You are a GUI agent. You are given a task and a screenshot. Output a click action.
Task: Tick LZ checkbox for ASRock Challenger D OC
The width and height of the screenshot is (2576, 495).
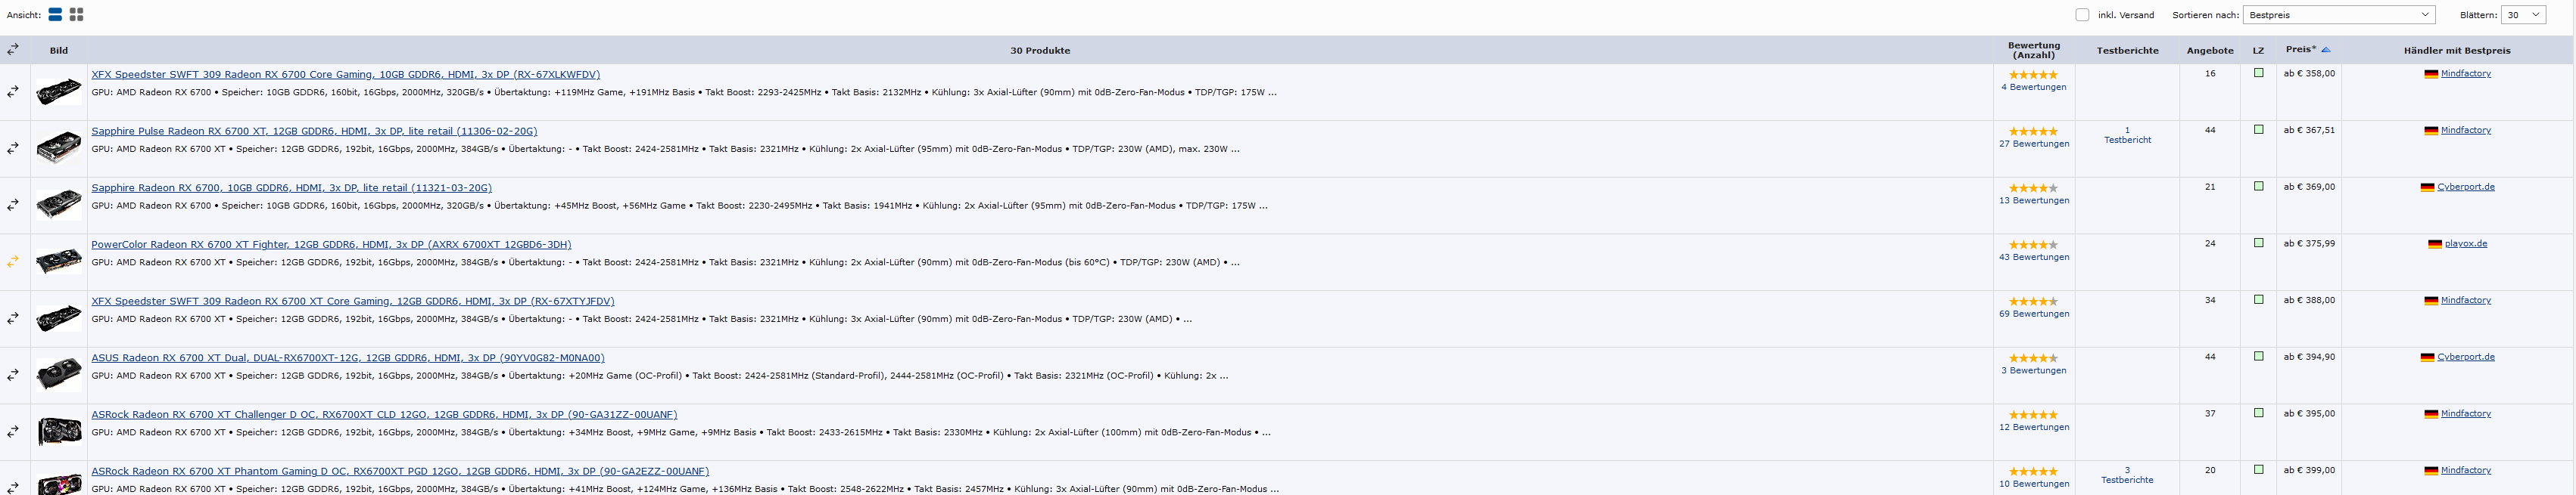point(2258,413)
